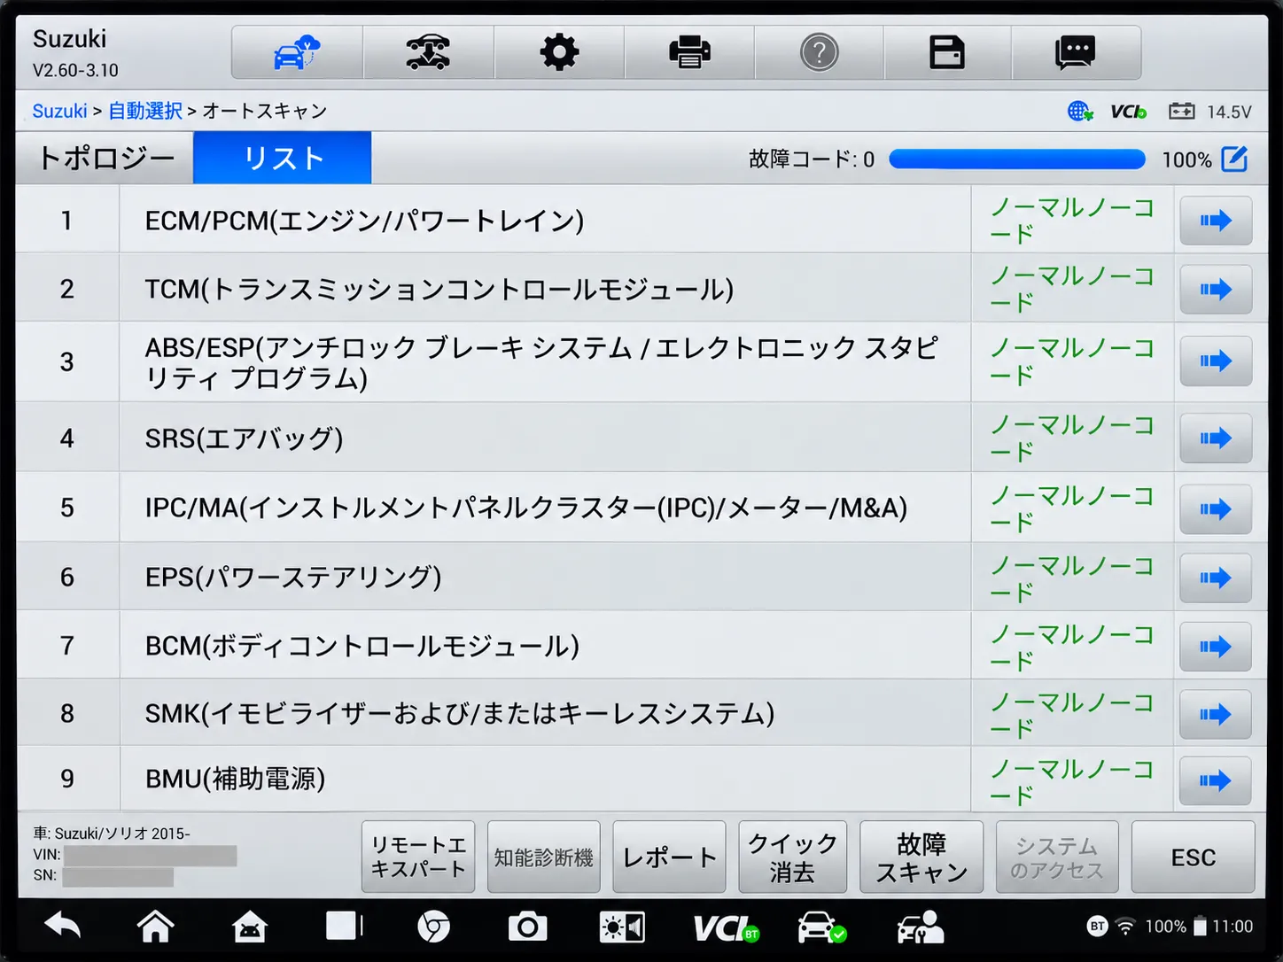1283x962 pixels.
Task: Enter SRS airbag system arrow button
Action: [1216, 438]
